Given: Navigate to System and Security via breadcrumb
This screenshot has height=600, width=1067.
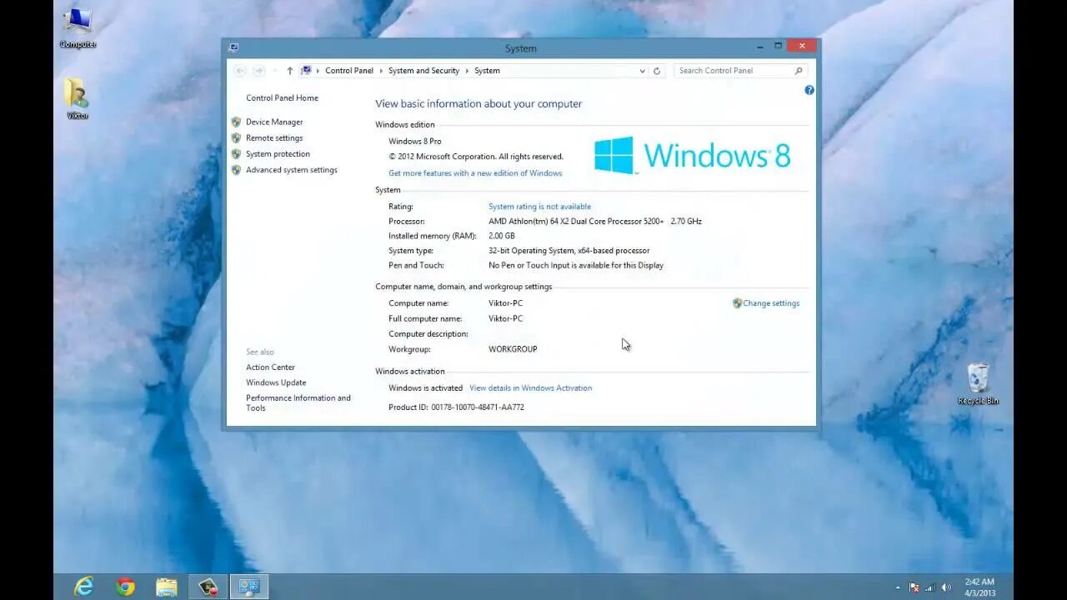Looking at the screenshot, I should tap(423, 71).
